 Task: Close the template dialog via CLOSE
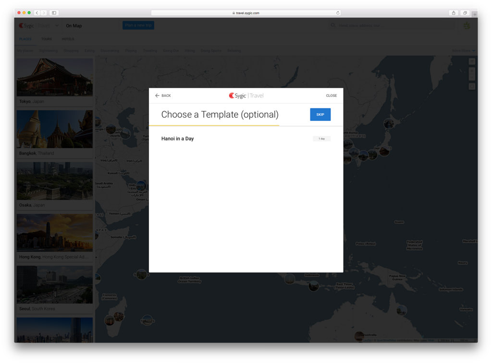332,95
